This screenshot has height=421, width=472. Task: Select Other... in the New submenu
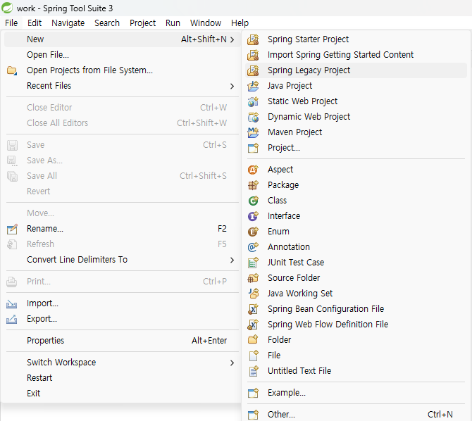356,415
